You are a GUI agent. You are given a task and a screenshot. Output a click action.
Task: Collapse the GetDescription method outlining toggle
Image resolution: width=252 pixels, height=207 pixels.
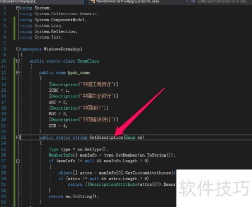18,137
